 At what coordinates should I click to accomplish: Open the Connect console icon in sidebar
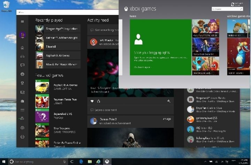[x=22, y=118]
